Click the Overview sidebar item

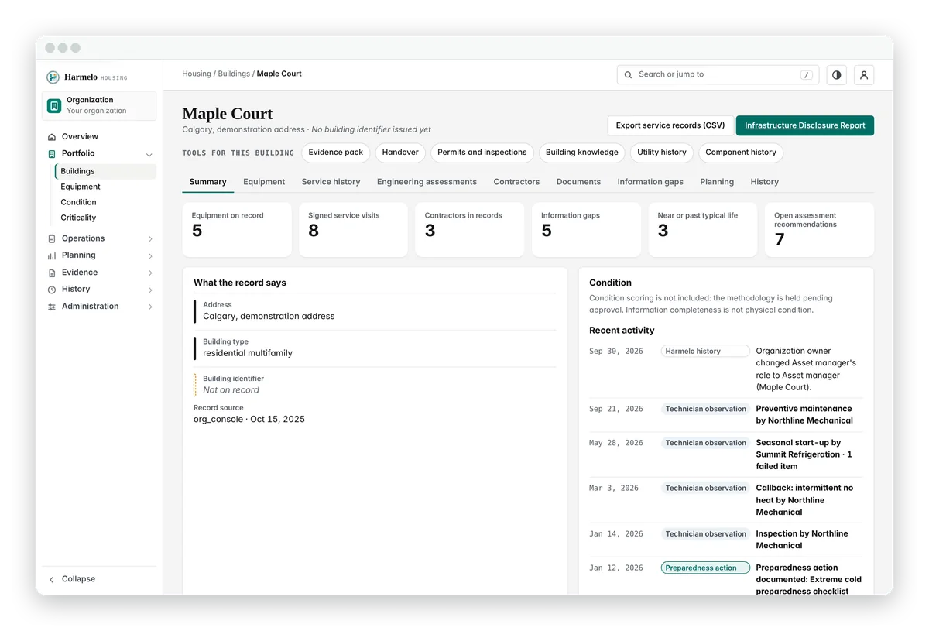pyautogui.click(x=99, y=137)
